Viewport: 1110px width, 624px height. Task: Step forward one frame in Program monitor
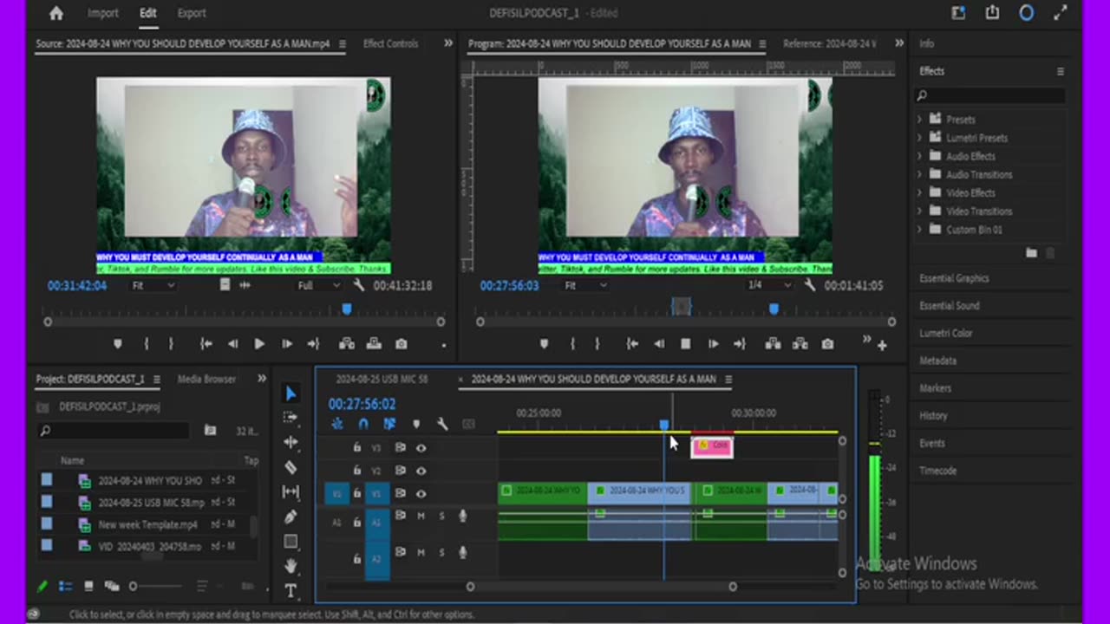713,344
